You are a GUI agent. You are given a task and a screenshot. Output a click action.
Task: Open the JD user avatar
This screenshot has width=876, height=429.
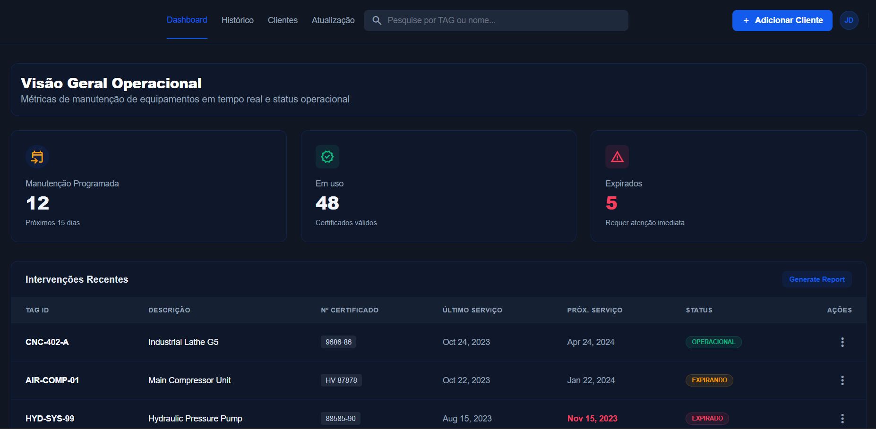[849, 20]
